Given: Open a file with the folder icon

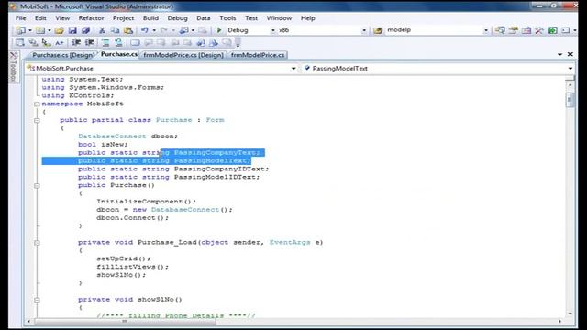Looking at the screenshot, I should click(59, 30).
